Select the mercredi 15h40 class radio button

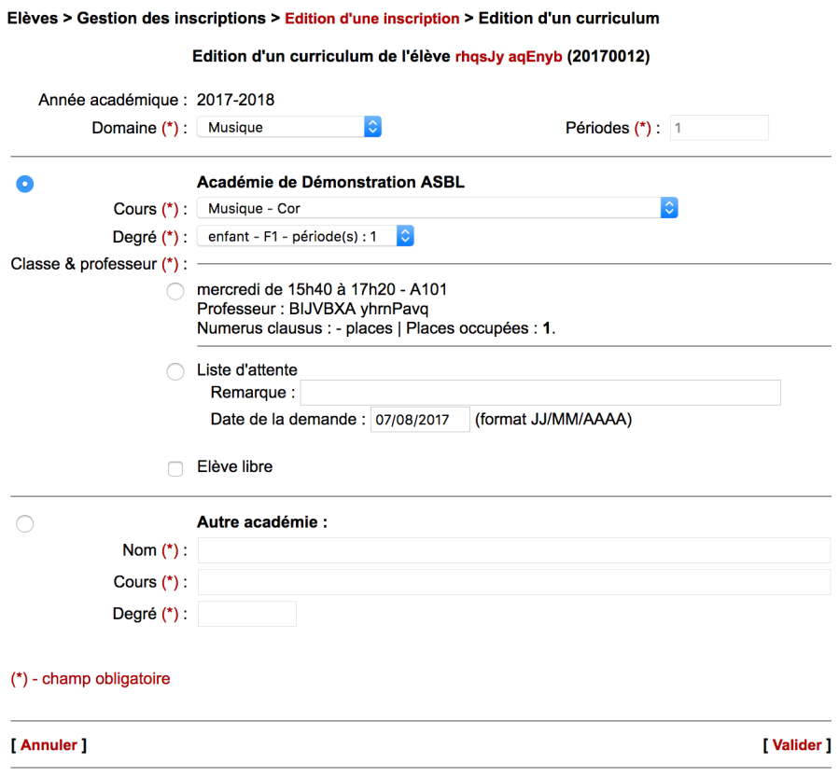[175, 291]
